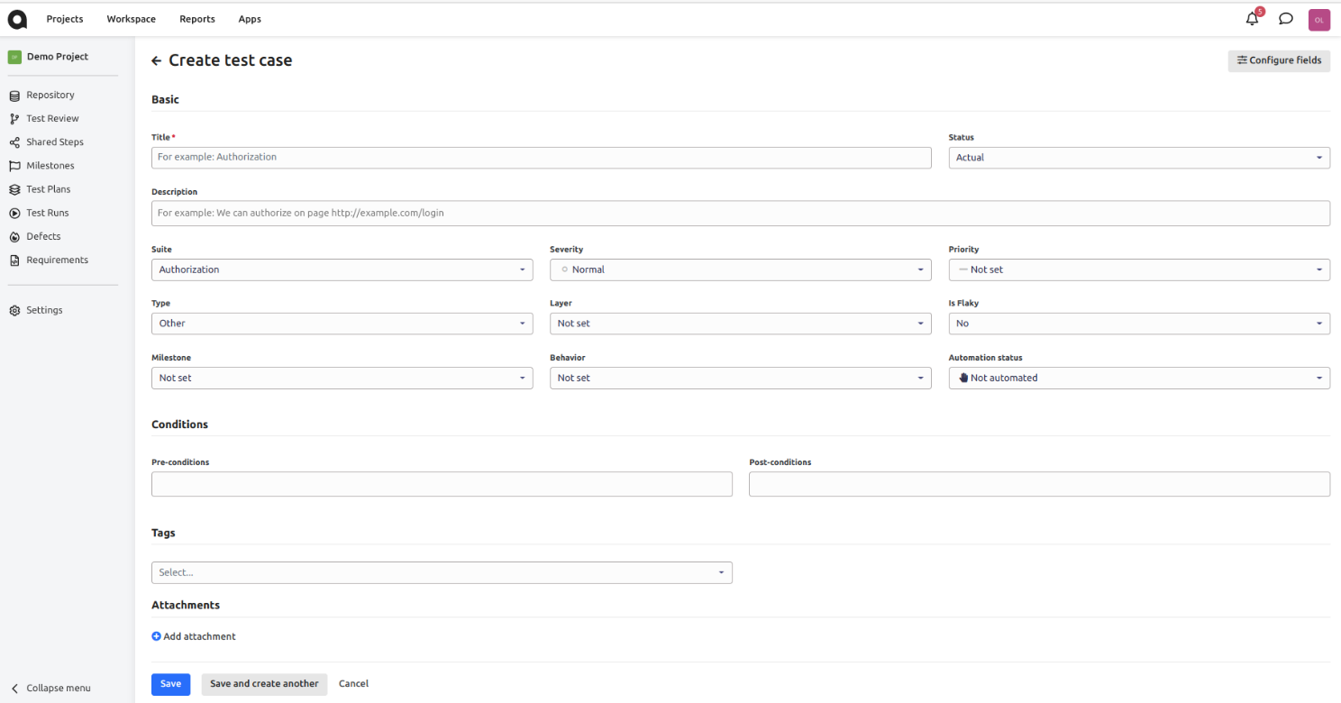Expand the Status dropdown
This screenshot has height=703, width=1341.
(1138, 158)
